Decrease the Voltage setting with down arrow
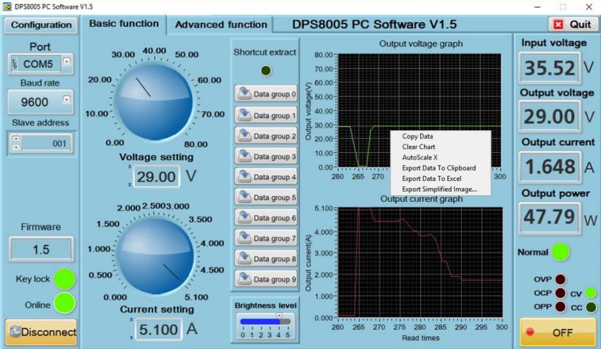Image resolution: width=601 pixels, height=349 pixels. 130,185
